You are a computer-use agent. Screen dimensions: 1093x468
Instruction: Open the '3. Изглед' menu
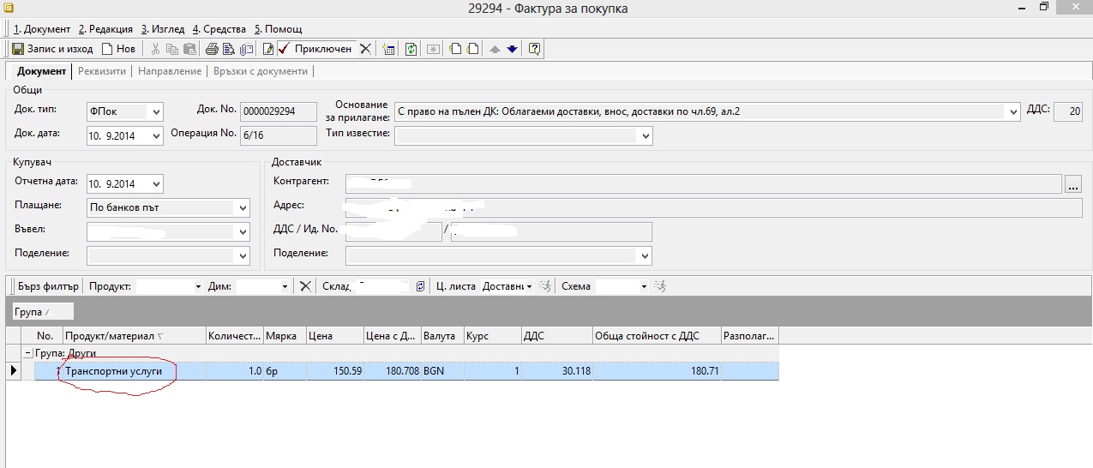[163, 29]
